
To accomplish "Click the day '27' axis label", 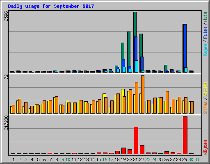I will coord(172,159).
